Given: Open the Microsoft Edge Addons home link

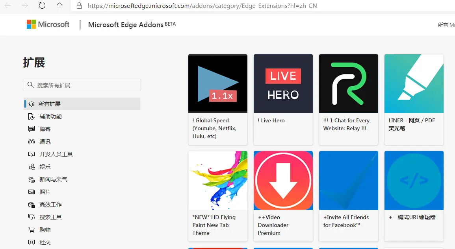Looking at the screenshot, I should 132,25.
